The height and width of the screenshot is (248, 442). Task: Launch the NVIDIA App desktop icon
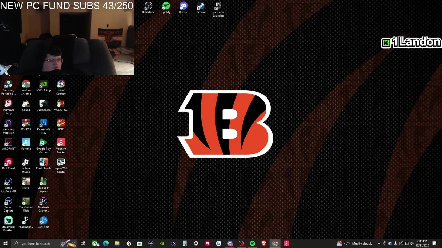coord(44,86)
